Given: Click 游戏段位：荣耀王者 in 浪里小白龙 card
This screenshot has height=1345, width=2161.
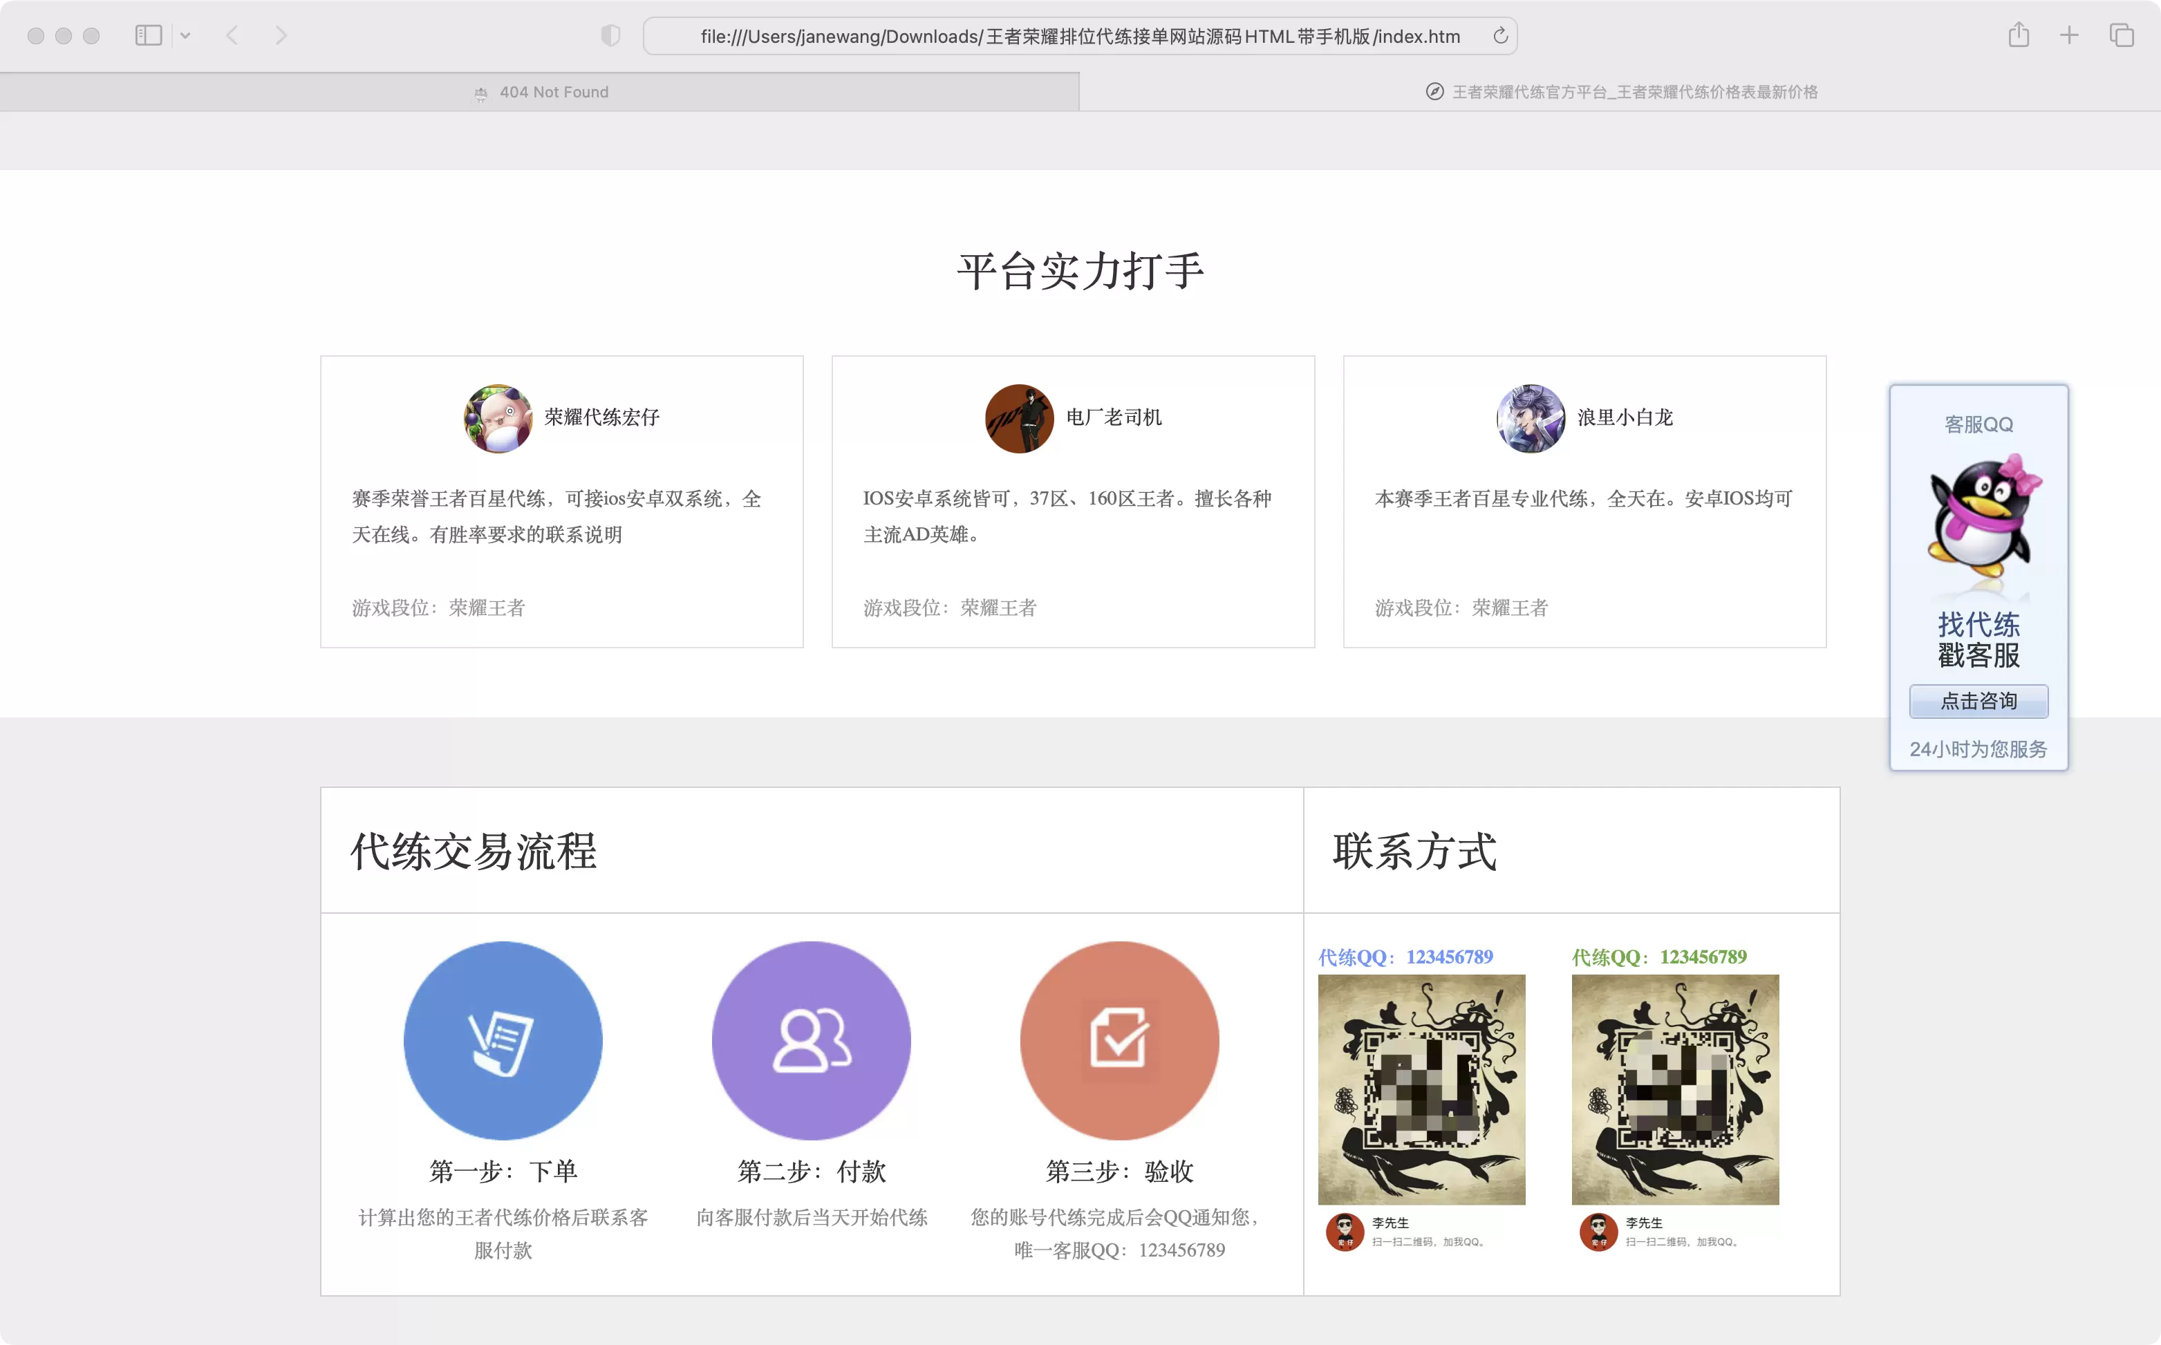Looking at the screenshot, I should [x=1461, y=608].
